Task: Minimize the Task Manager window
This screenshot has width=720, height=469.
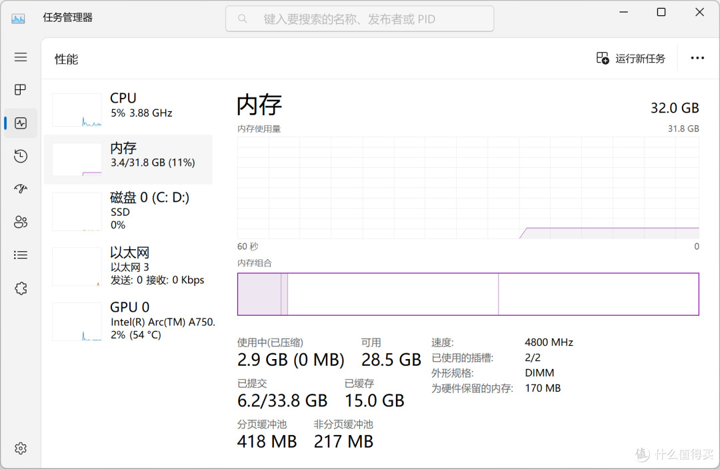Action: pyautogui.click(x=623, y=13)
